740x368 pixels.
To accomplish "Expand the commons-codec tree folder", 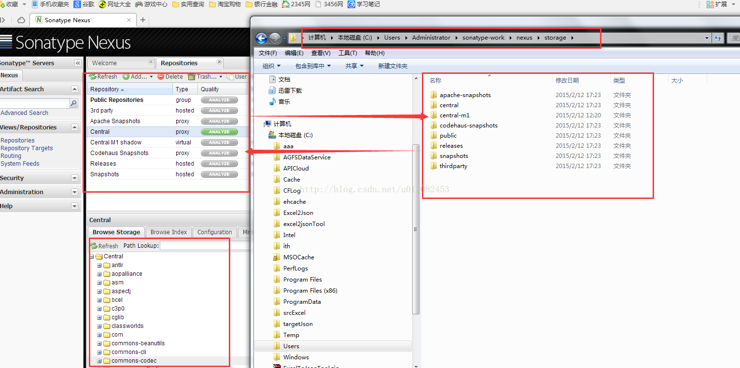I will [x=99, y=361].
